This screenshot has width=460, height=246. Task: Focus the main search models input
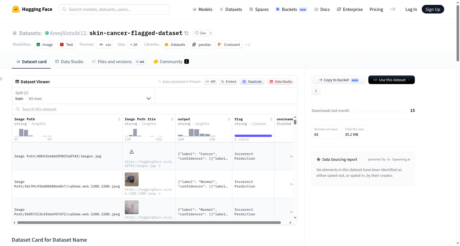[114, 9]
